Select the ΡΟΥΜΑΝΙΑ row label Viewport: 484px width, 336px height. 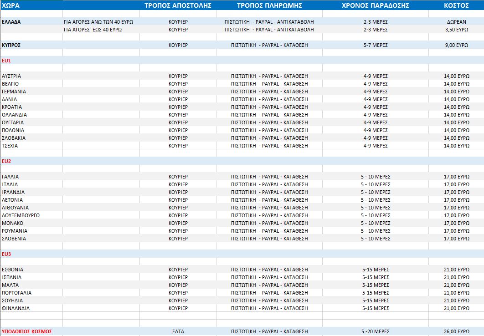(15, 230)
